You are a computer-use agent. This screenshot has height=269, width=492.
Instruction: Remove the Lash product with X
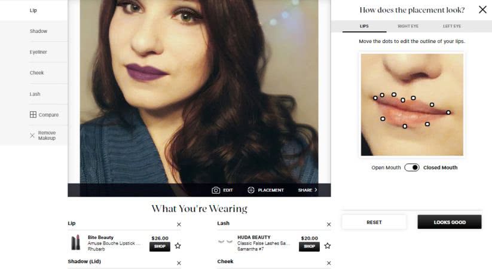329,224
